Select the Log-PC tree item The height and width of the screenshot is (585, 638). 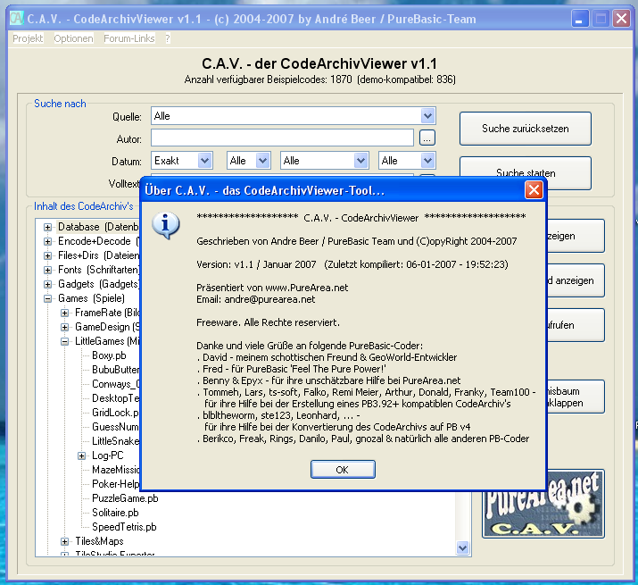click(x=107, y=455)
